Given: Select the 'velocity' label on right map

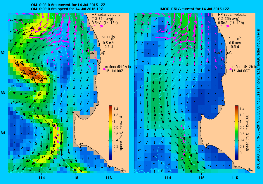Looking at the screenshot, I should tap(235, 37).
